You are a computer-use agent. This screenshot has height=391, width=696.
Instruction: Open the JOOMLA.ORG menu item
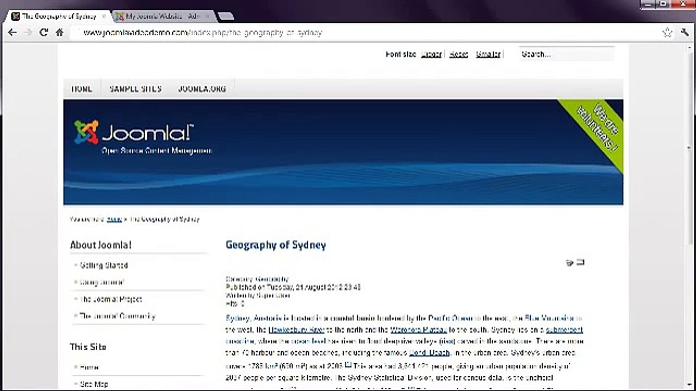pos(202,89)
